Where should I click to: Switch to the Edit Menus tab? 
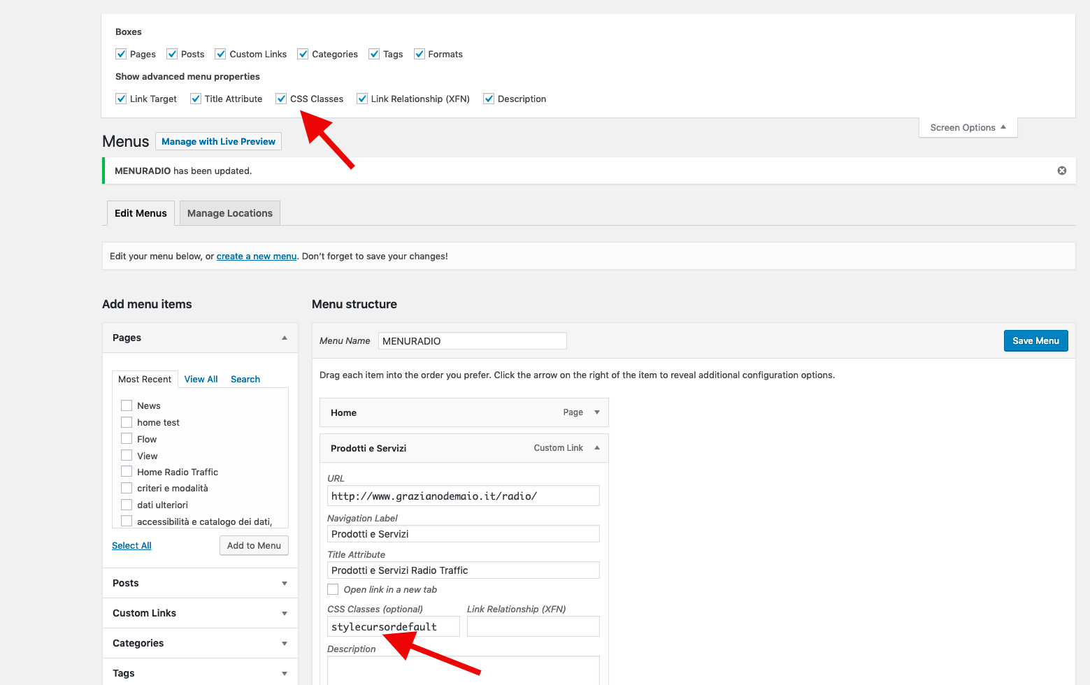141,213
